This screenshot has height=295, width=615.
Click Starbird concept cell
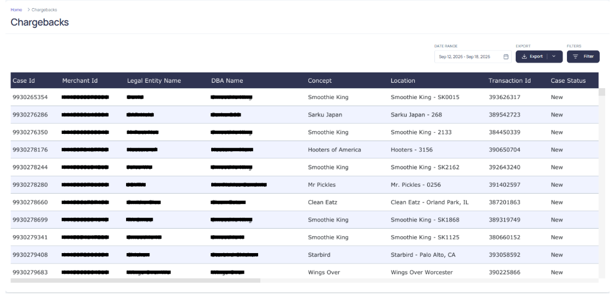pyautogui.click(x=319, y=255)
